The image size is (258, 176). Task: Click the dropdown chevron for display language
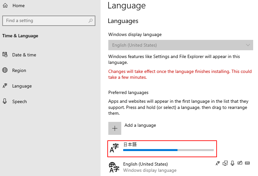click(x=248, y=45)
